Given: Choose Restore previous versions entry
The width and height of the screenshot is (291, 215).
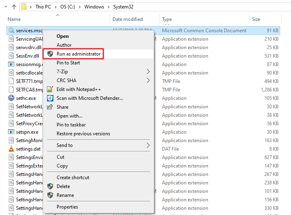Looking at the screenshot, I should [83, 134].
